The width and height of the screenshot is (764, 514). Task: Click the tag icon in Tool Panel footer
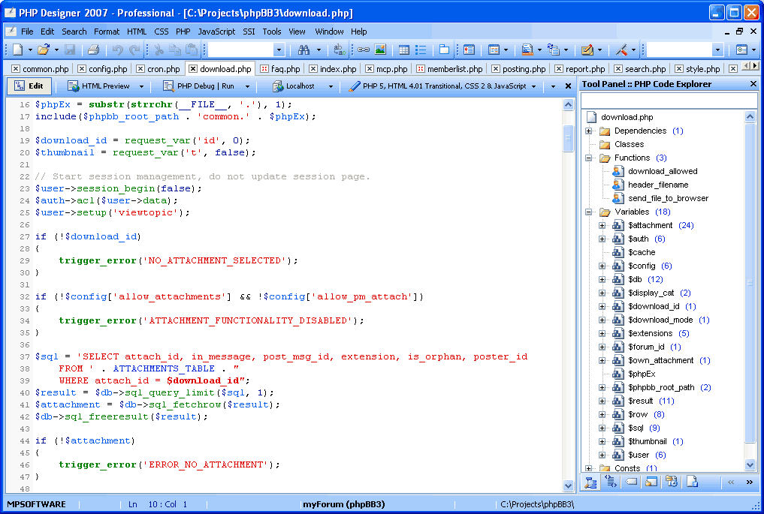tap(632, 482)
